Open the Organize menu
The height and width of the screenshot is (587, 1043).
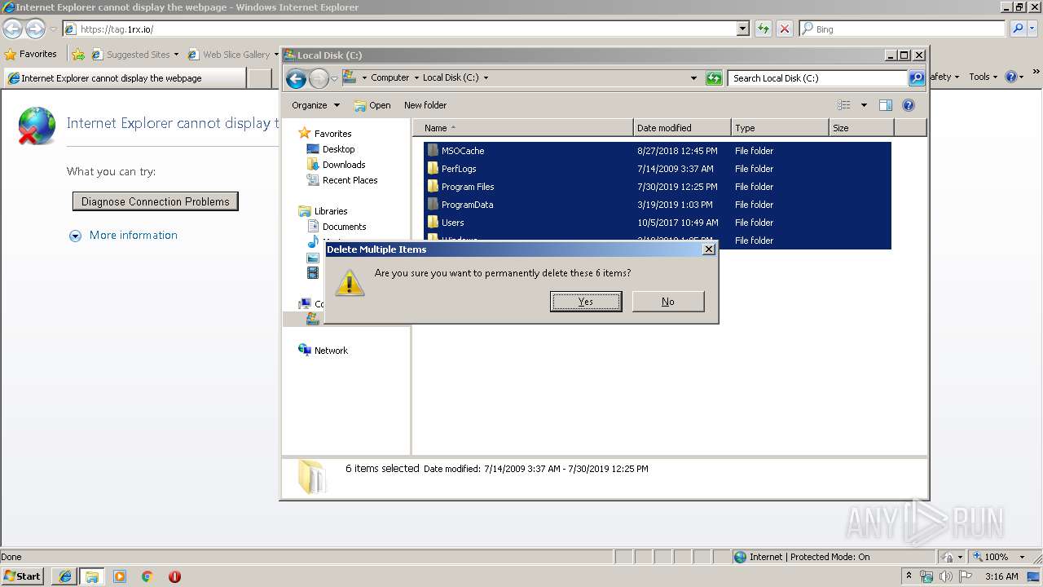tap(316, 105)
